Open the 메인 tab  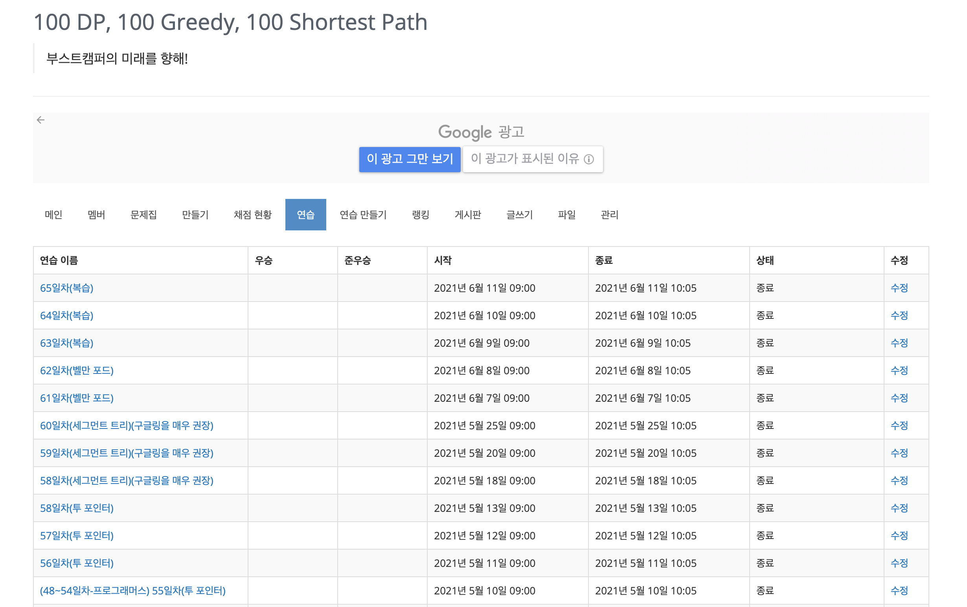pyautogui.click(x=53, y=215)
